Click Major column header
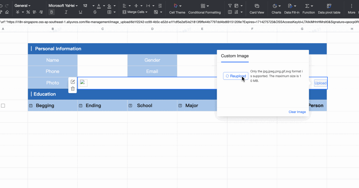The image size is (359, 188). [197, 105]
